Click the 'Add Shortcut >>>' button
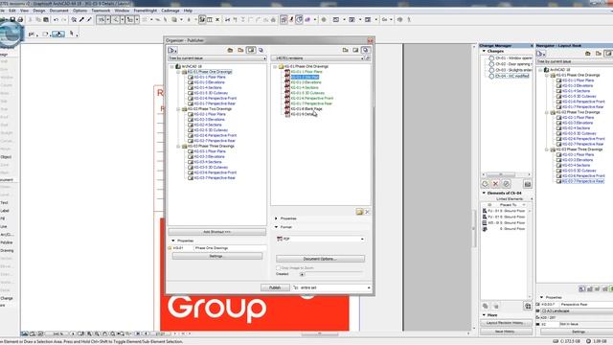 (217, 232)
